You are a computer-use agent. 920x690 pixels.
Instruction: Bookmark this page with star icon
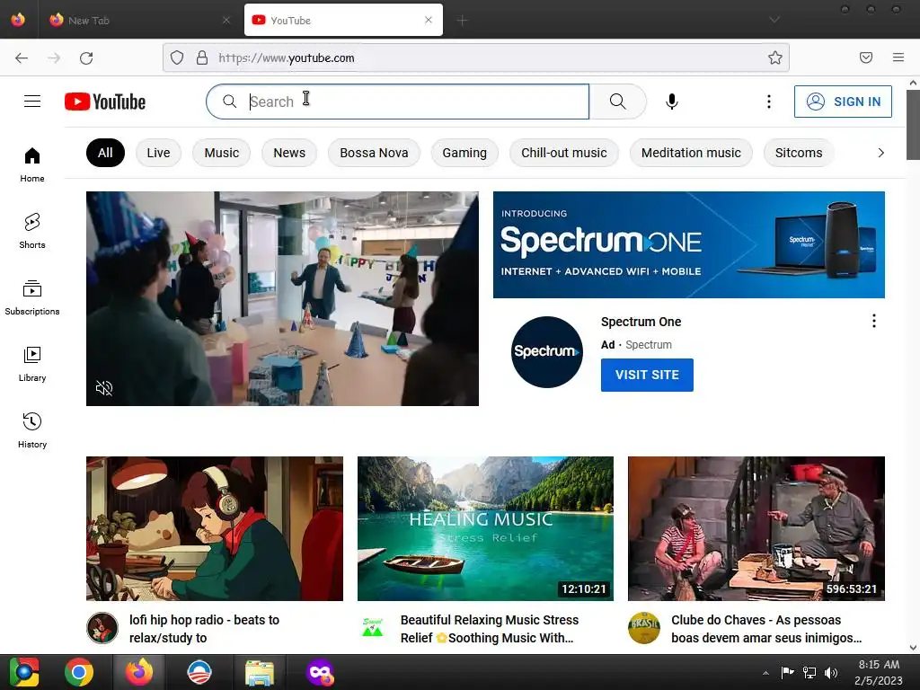pos(775,57)
